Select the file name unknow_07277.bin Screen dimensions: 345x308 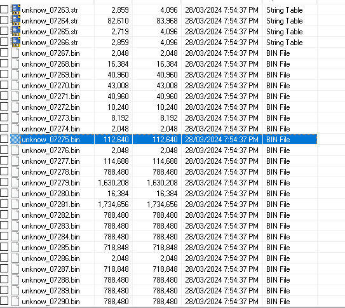(x=51, y=161)
